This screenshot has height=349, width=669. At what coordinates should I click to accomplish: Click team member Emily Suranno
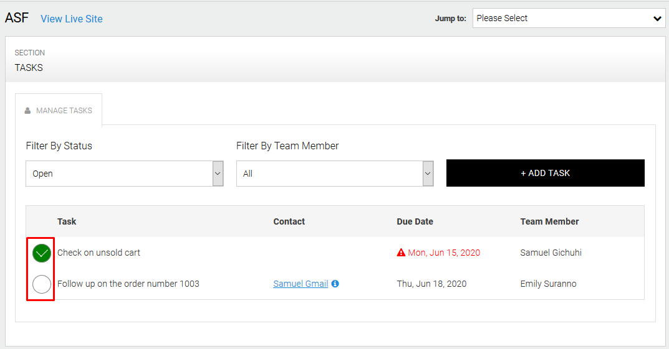(548, 284)
